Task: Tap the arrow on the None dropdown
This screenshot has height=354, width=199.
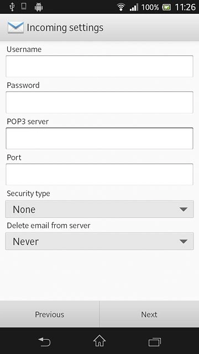Action: 184,210
